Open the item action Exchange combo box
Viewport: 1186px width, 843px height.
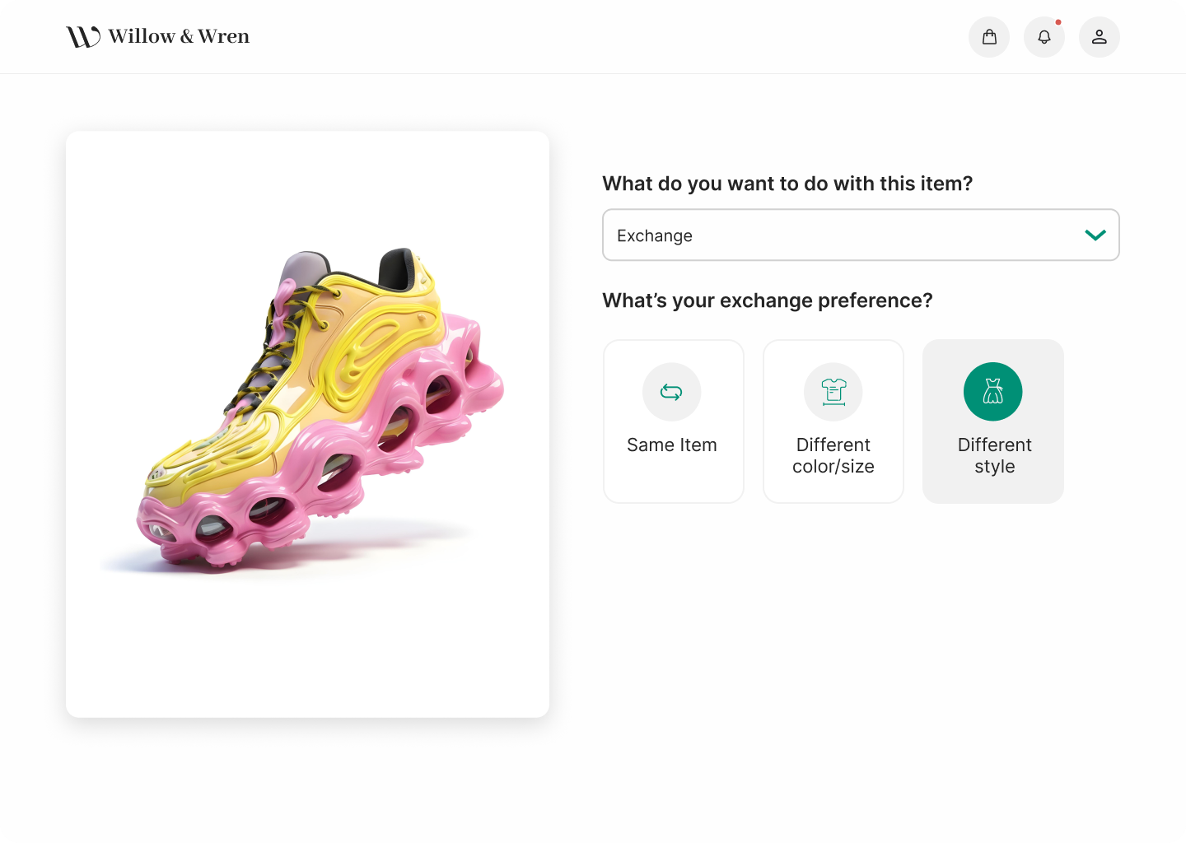click(861, 235)
